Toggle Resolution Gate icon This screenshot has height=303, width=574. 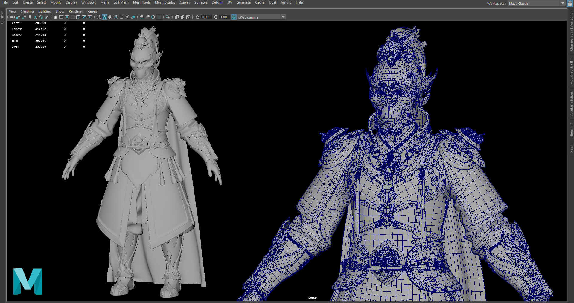point(67,17)
